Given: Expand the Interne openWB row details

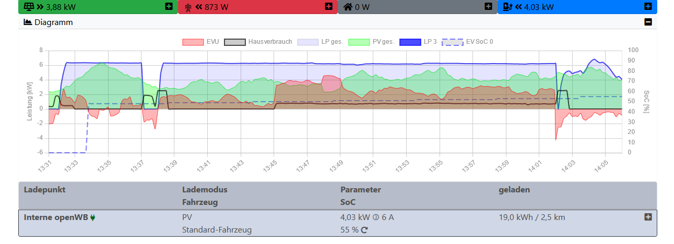Looking at the screenshot, I should click(648, 217).
